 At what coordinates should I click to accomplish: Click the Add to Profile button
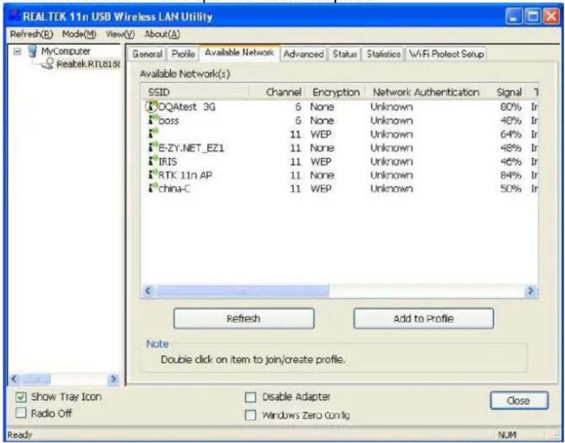[x=423, y=318]
